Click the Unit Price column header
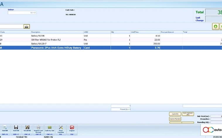 145,32
